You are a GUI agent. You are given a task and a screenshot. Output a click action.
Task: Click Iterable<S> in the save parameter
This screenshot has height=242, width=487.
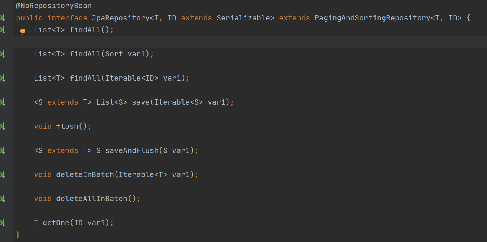coord(179,102)
